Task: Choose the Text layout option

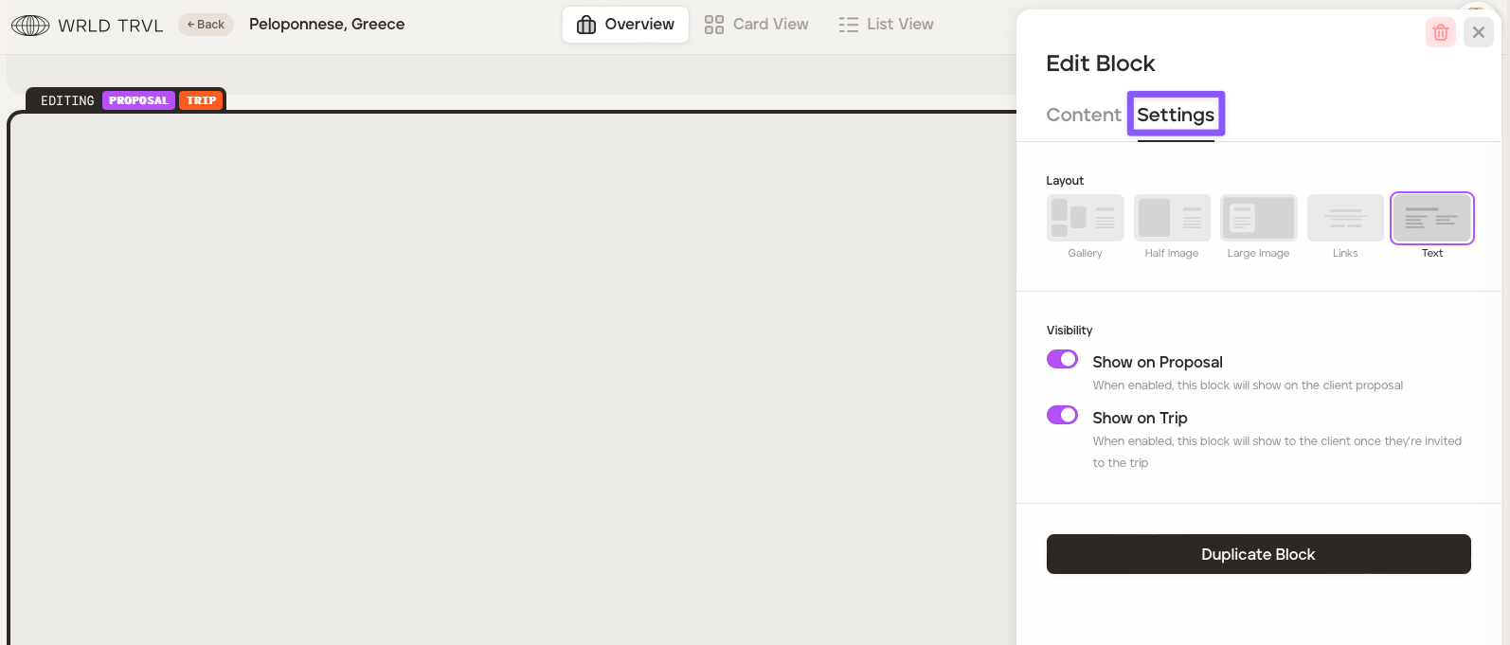Action: tap(1431, 219)
